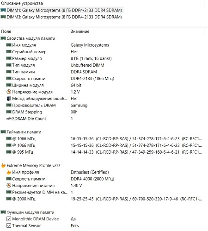Screen dimensions: 208x231
Task: Click the icon beside 'Размер модуля'
Action: click(9, 58)
